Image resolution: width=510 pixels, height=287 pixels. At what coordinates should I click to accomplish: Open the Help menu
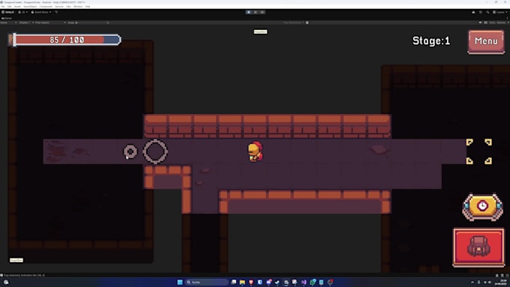click(x=88, y=7)
